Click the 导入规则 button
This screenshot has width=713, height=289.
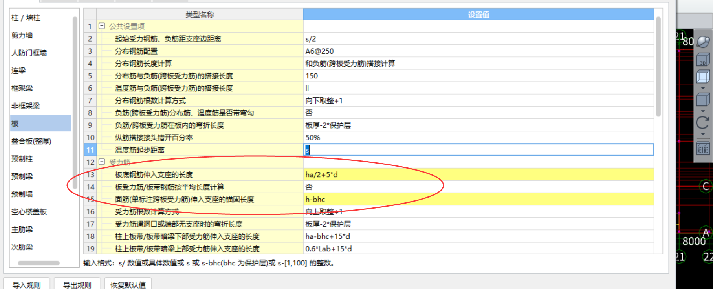(x=27, y=285)
